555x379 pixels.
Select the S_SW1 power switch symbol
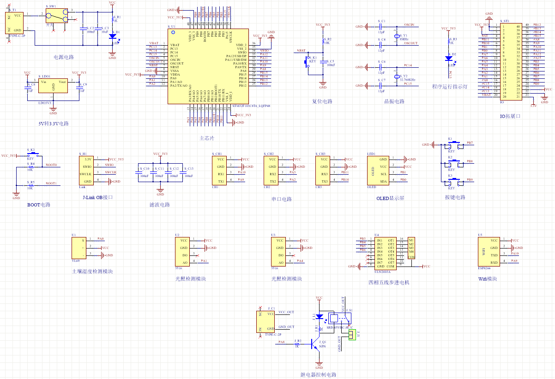[57, 15]
